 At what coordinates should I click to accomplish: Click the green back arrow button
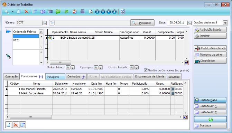click(210, 119)
